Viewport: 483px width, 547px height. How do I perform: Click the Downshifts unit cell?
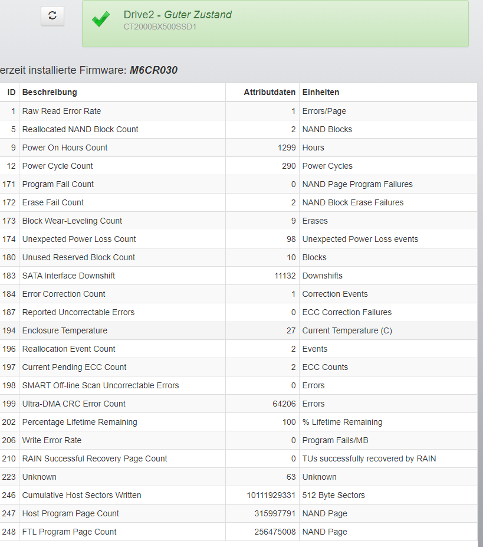tap(322, 276)
